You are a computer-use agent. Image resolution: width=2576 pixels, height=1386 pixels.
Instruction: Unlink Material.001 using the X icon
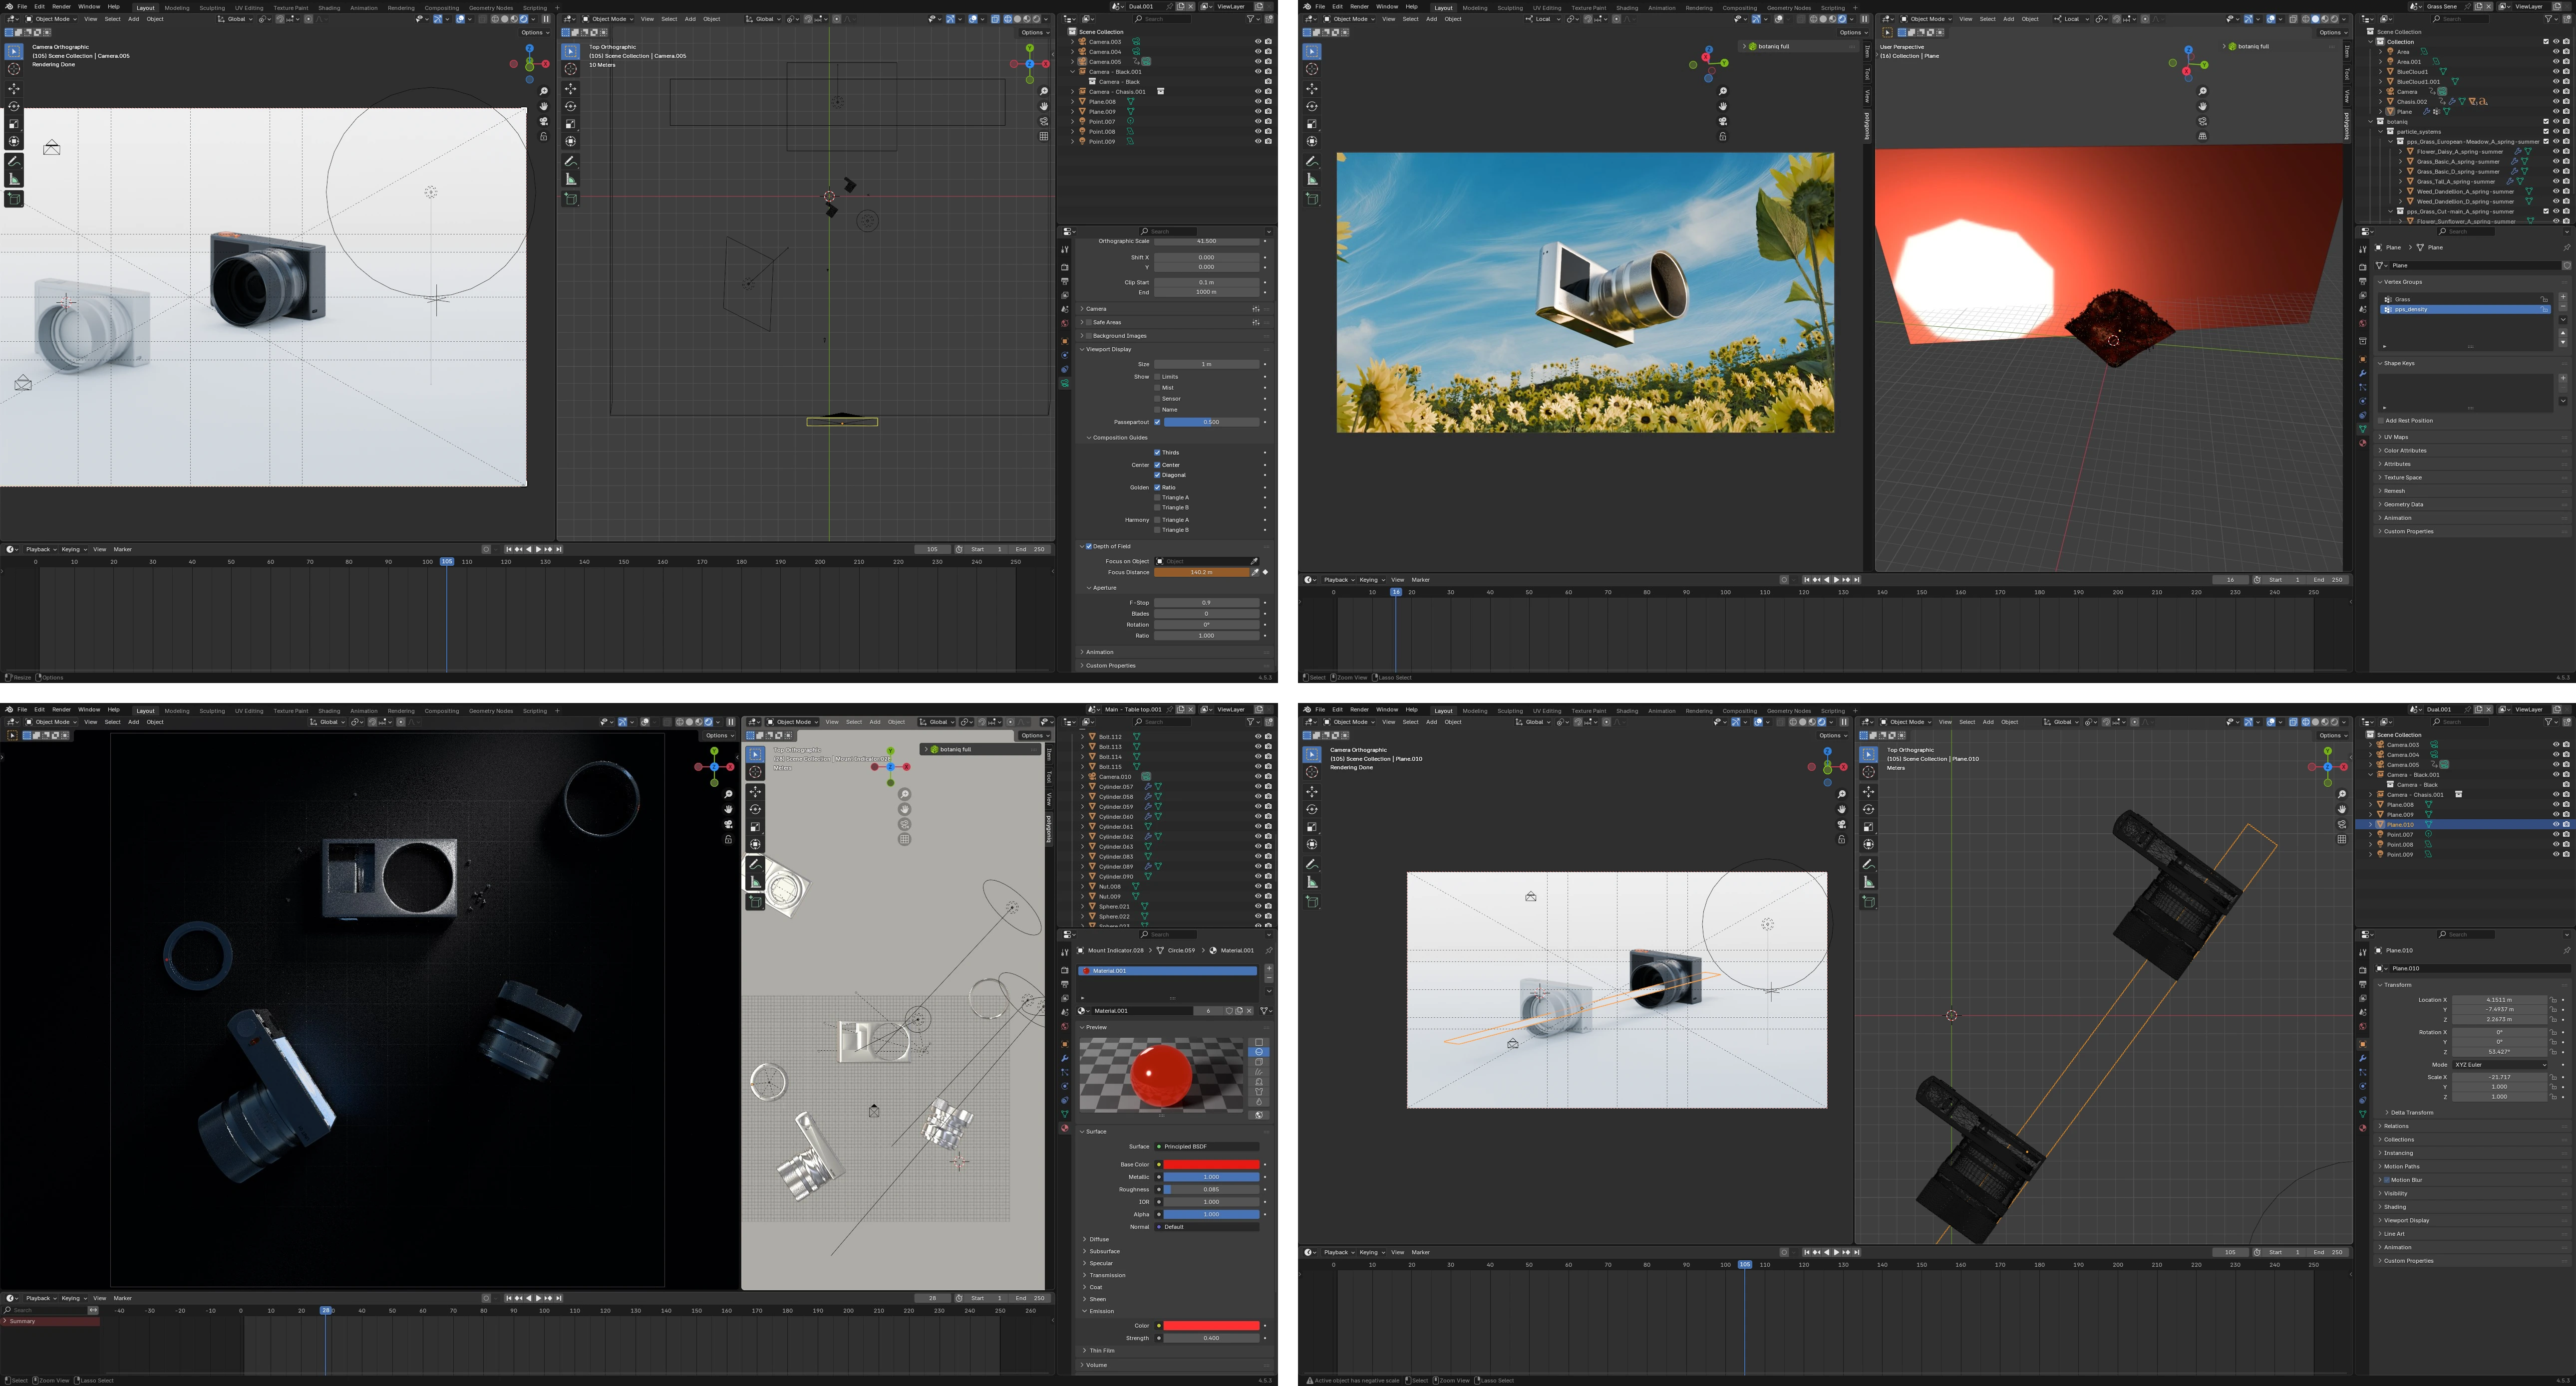tap(1249, 1011)
